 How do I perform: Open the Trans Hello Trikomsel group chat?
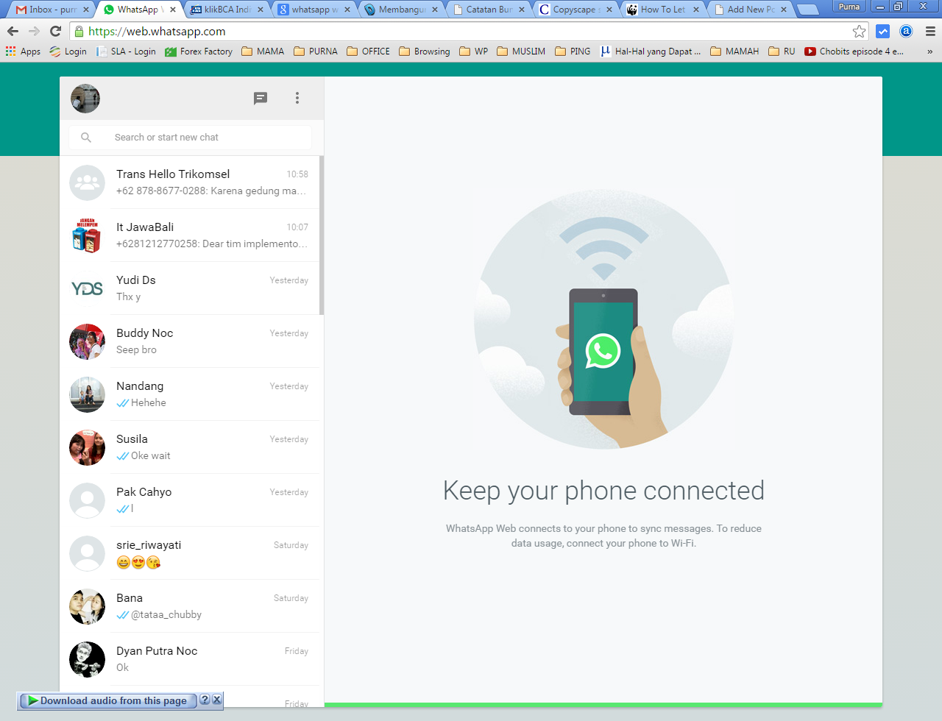point(190,182)
